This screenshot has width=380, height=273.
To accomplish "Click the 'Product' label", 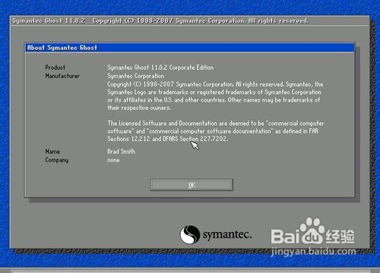I will 55,67.
